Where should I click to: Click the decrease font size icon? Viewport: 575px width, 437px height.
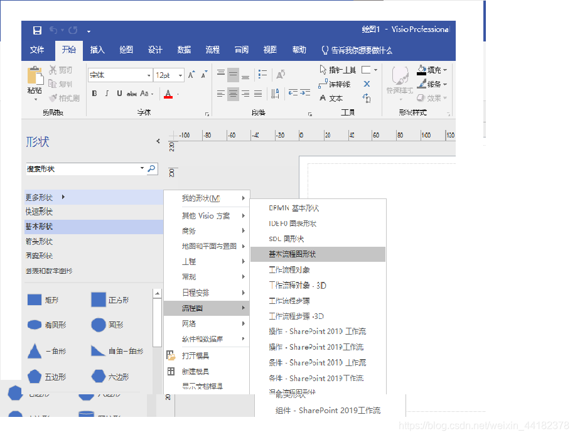204,75
